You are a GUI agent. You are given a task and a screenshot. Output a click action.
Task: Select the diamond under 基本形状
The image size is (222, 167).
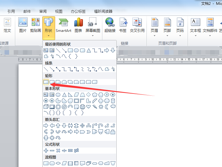click(x=89, y=94)
